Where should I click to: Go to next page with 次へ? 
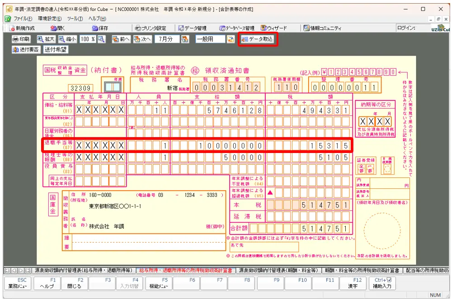click(x=142, y=39)
